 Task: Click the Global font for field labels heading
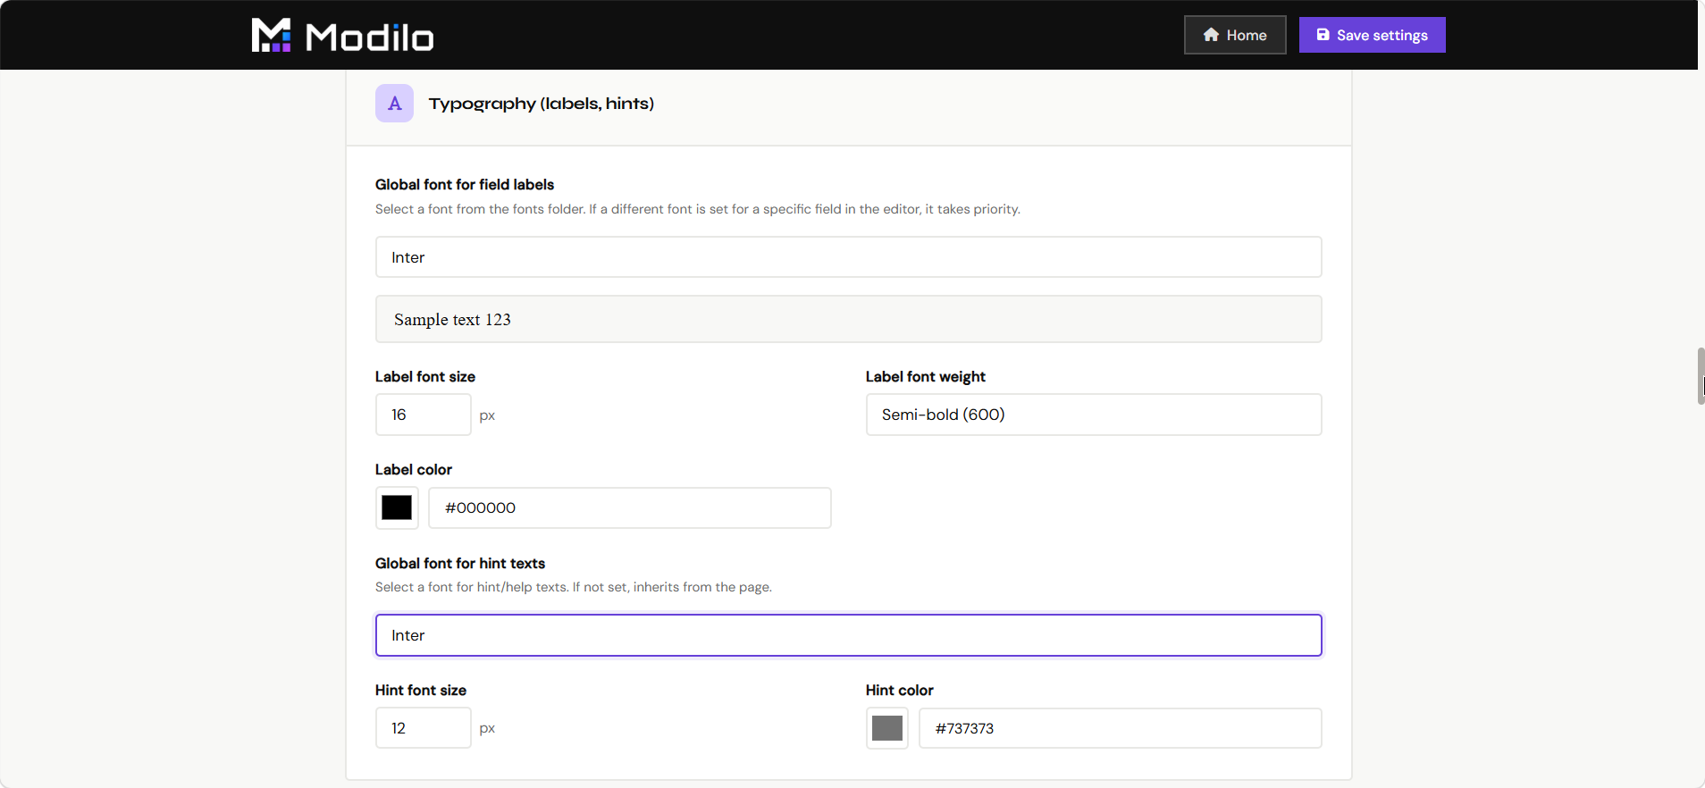click(x=465, y=185)
